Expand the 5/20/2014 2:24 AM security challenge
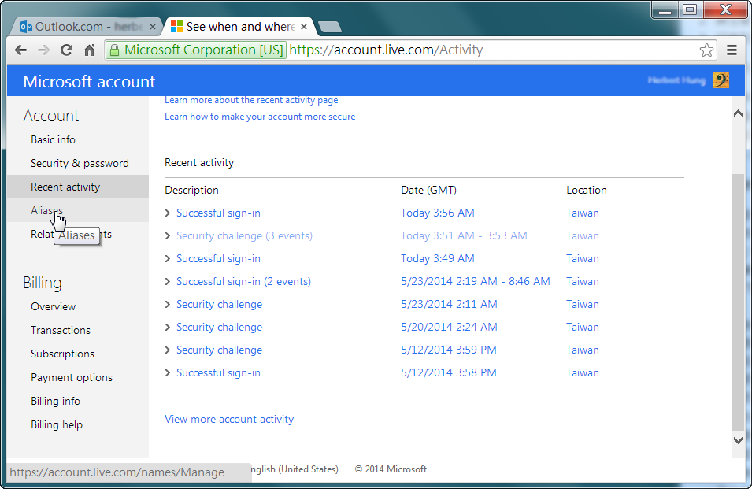 tap(168, 328)
